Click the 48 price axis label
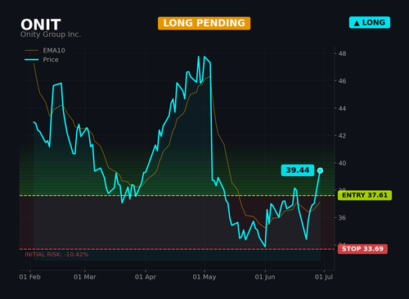This screenshot has height=299, width=409. (342, 53)
